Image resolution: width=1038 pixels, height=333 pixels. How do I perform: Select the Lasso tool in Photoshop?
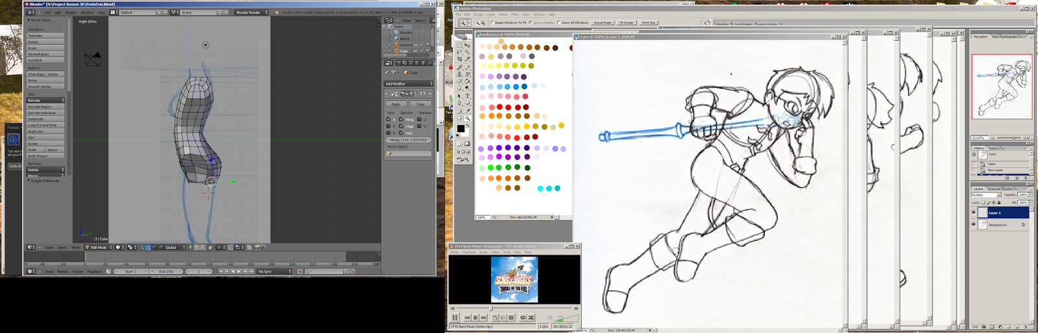[459, 52]
